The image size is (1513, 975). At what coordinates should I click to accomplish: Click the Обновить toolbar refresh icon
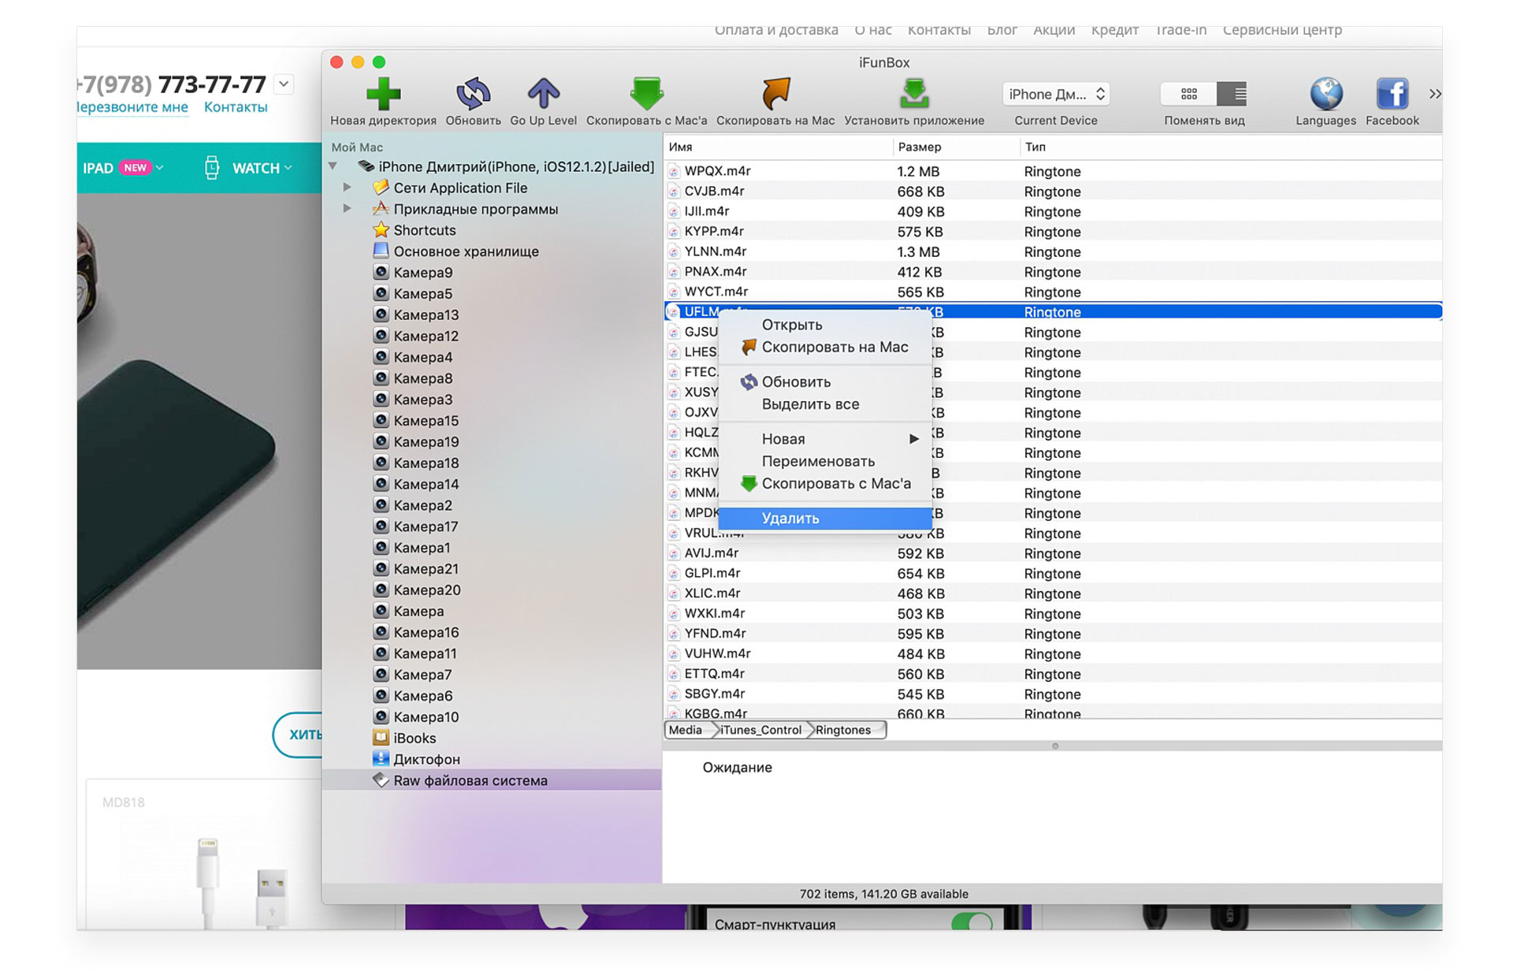473,94
